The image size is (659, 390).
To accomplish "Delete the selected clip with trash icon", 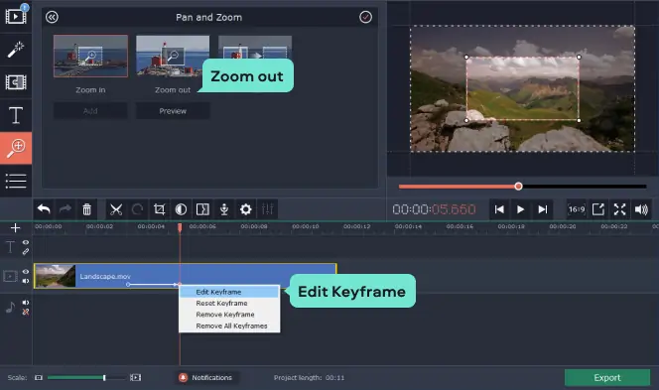I will coord(87,208).
